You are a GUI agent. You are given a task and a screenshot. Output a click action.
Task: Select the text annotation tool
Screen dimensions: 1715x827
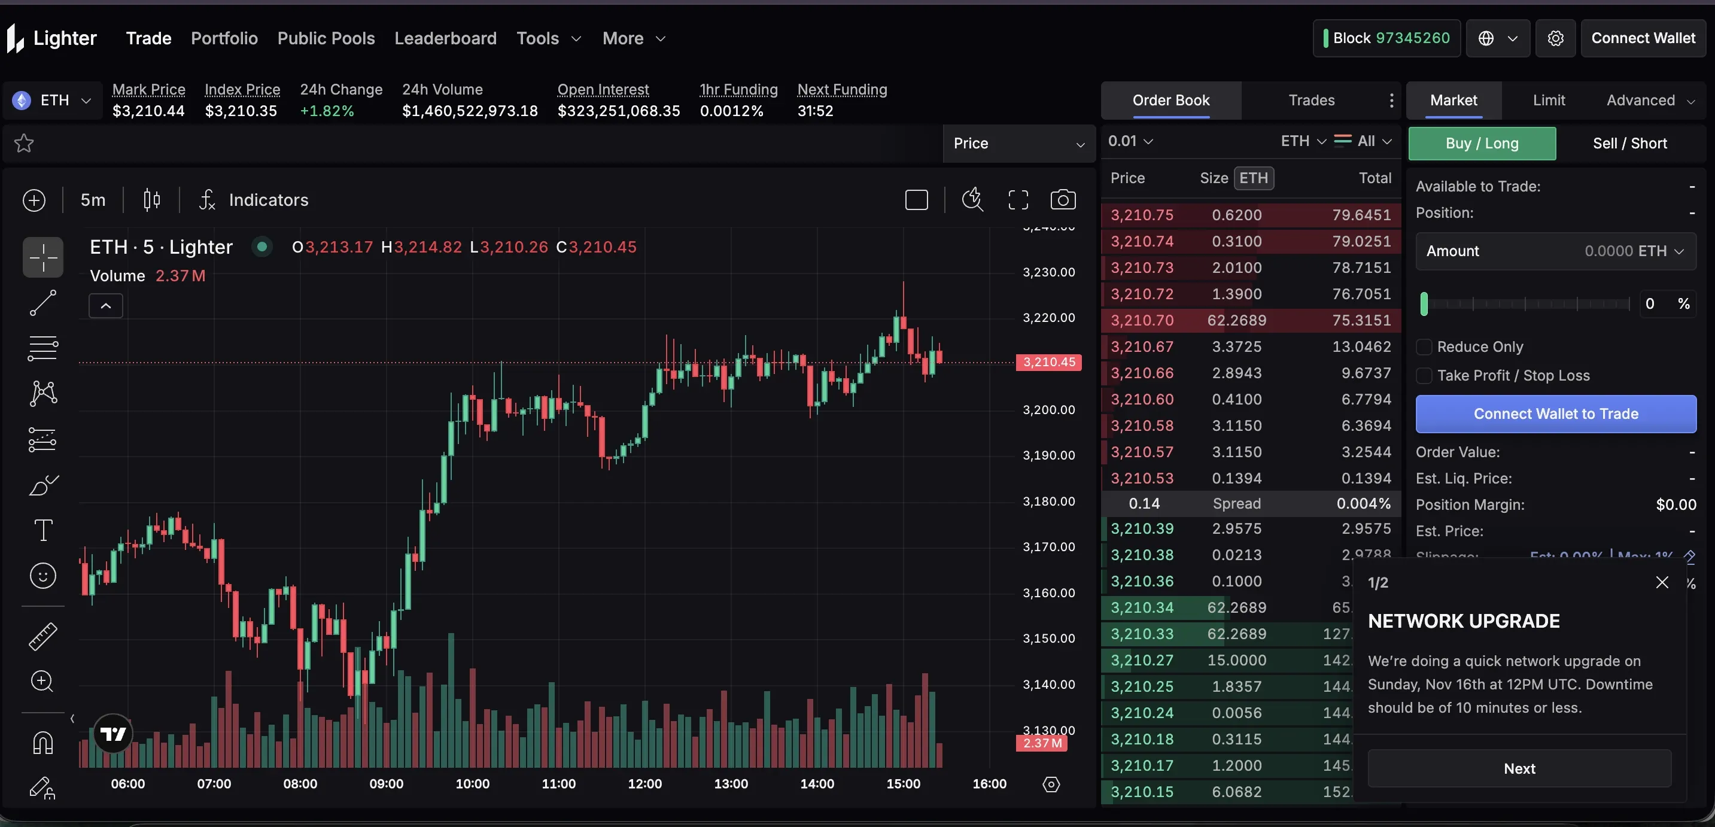[x=42, y=529]
